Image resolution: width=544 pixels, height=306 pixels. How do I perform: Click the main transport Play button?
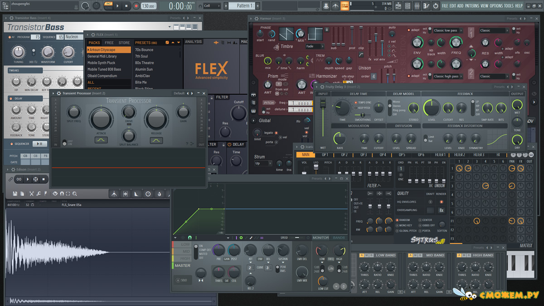tap(117, 6)
